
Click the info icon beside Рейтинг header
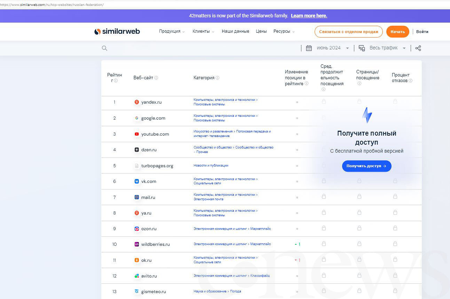116,81
